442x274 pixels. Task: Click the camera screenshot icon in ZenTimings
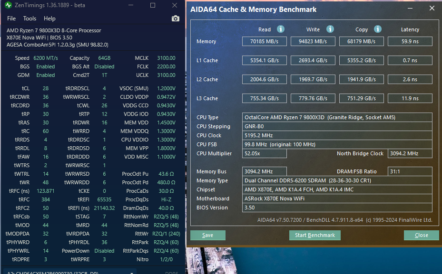coord(176,19)
